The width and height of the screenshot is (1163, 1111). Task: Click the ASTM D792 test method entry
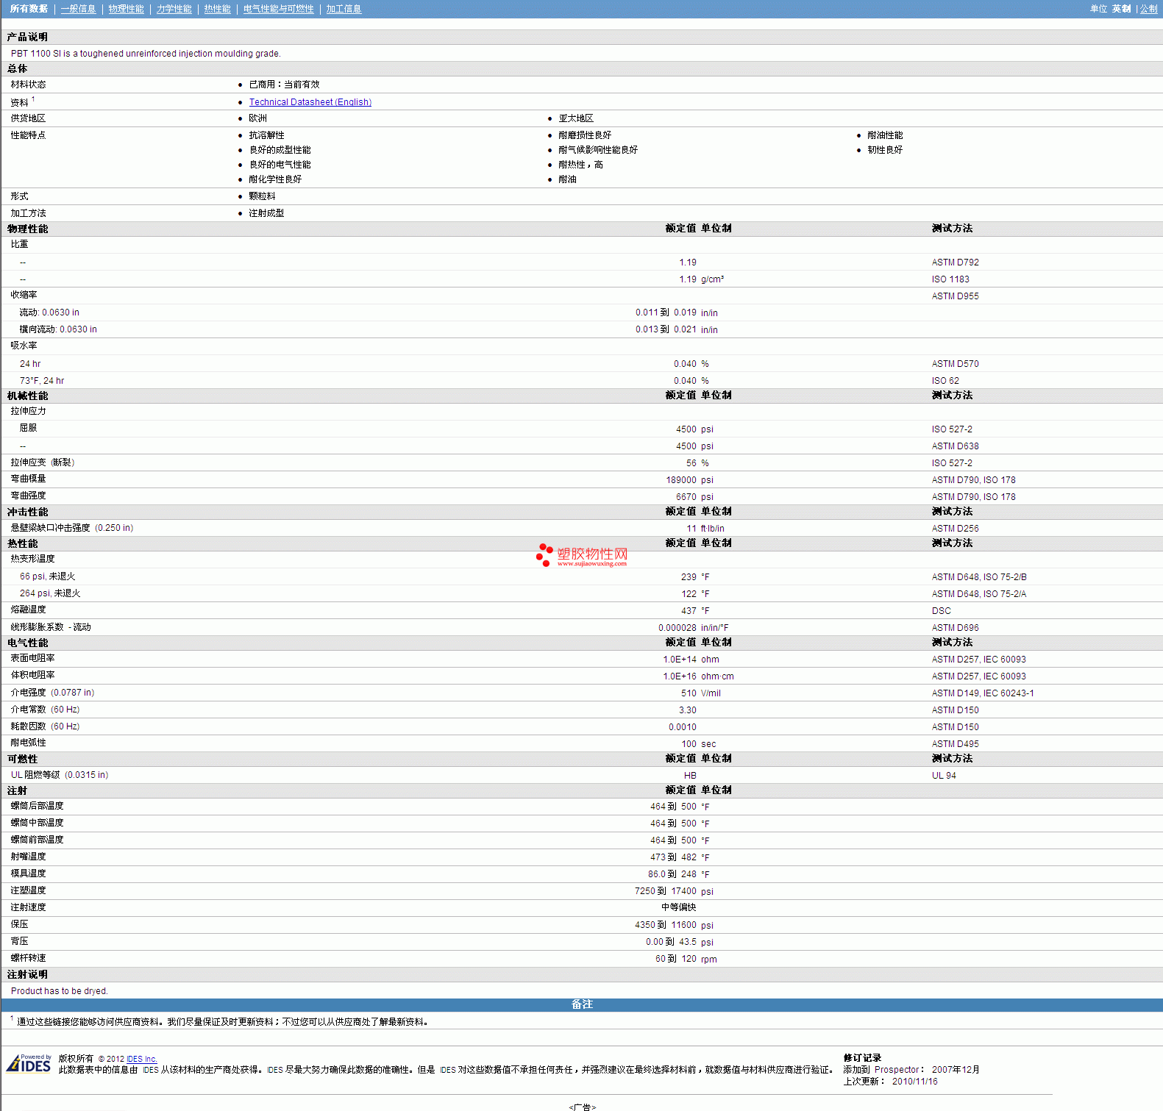(x=955, y=262)
